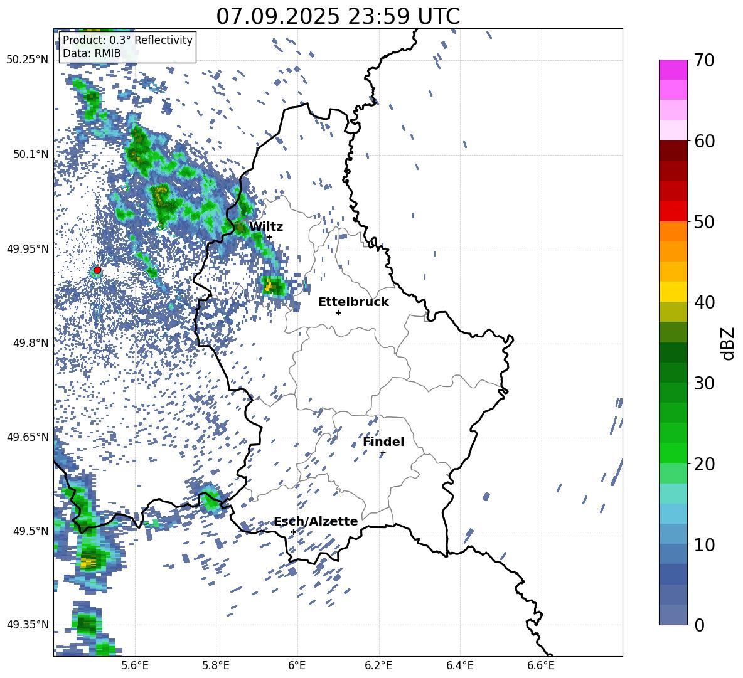Click the Findel location cross marker

(x=383, y=453)
